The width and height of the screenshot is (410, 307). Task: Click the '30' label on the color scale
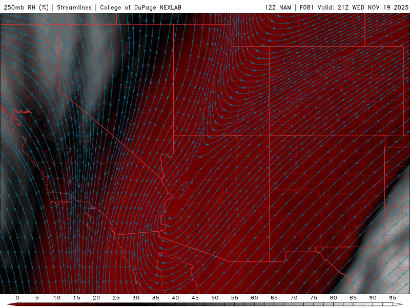(x=136, y=298)
